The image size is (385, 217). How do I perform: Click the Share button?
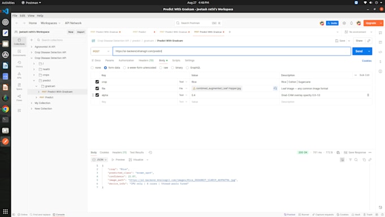tap(359, 41)
